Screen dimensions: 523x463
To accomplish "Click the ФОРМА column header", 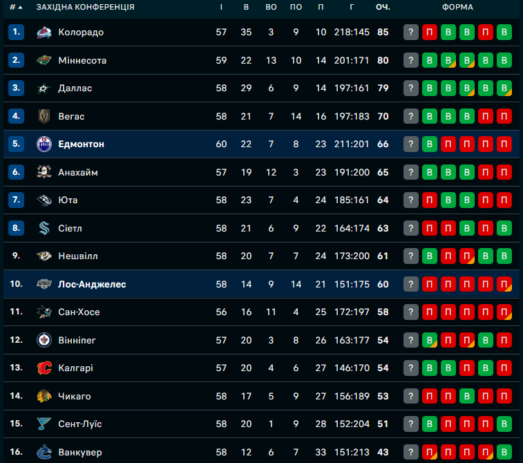I will (457, 7).
